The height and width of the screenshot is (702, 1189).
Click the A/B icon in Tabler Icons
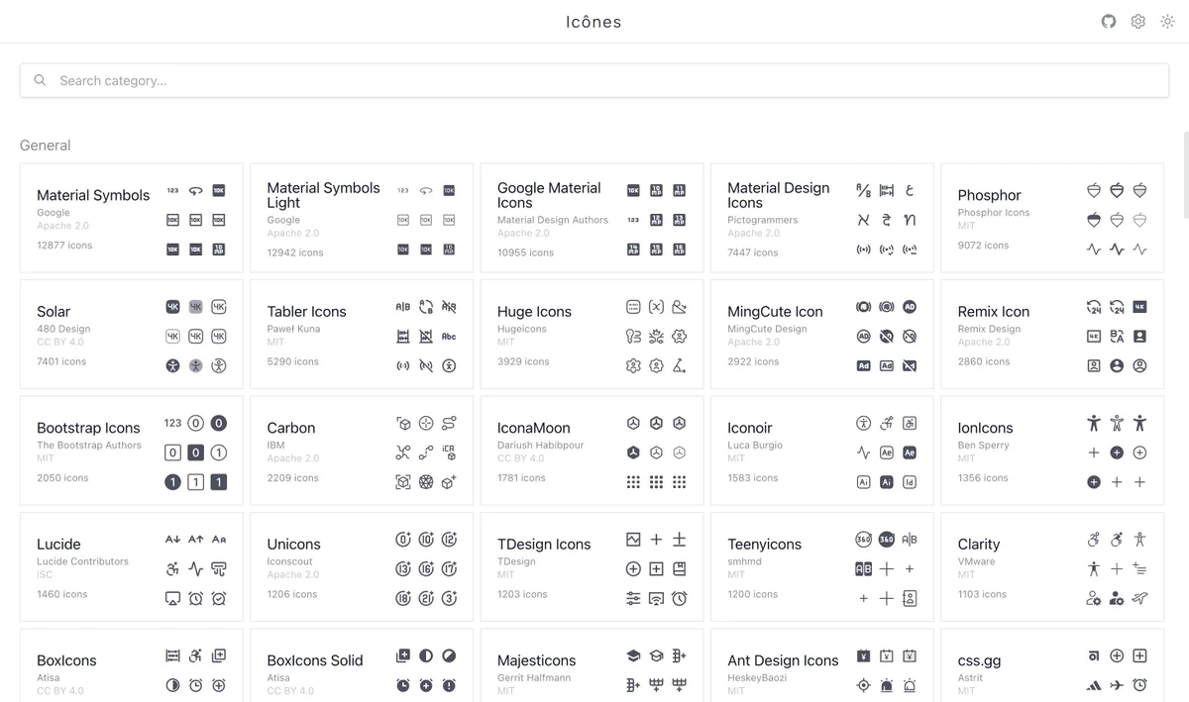(403, 307)
